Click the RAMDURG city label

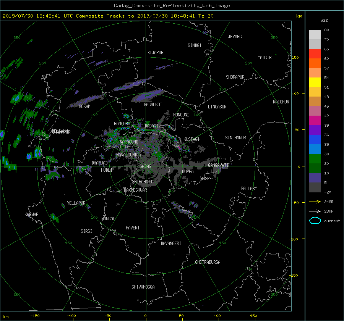click(122, 124)
